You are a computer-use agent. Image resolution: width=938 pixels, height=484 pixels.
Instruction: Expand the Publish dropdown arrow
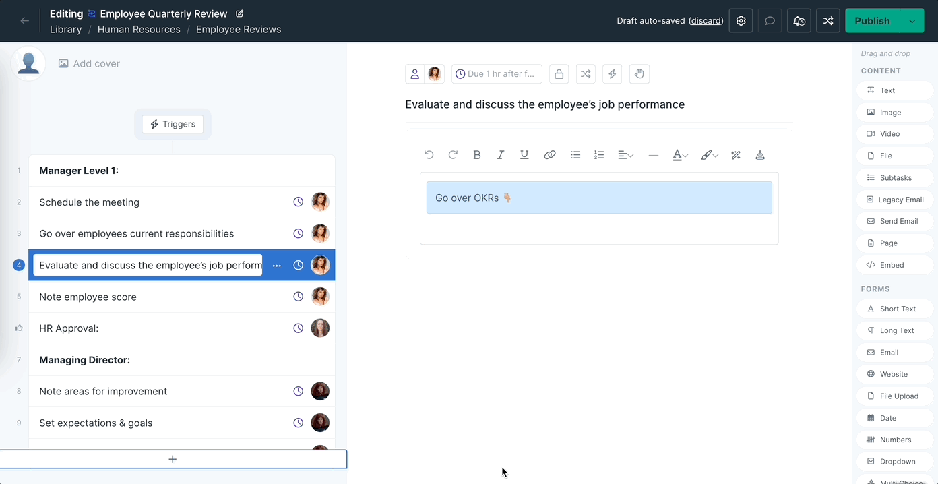912,21
